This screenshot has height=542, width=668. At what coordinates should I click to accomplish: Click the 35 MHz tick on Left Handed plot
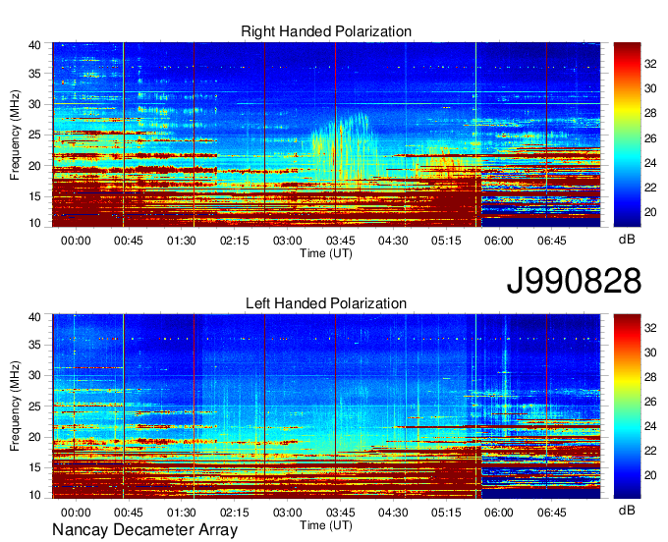34,345
